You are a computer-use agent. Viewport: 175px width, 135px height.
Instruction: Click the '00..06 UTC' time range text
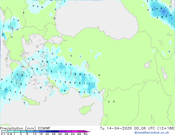click(x=145, y=128)
